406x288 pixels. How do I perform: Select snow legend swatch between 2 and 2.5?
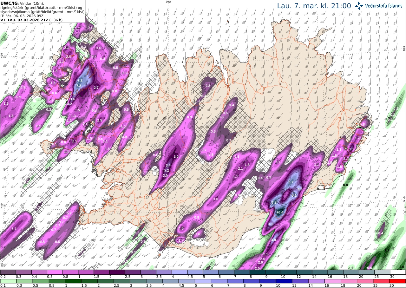point(117,272)
